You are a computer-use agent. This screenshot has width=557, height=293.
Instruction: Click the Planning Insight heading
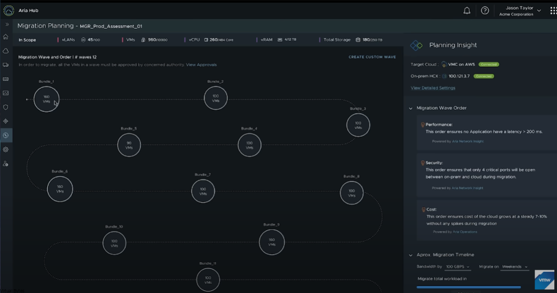pyautogui.click(x=453, y=45)
